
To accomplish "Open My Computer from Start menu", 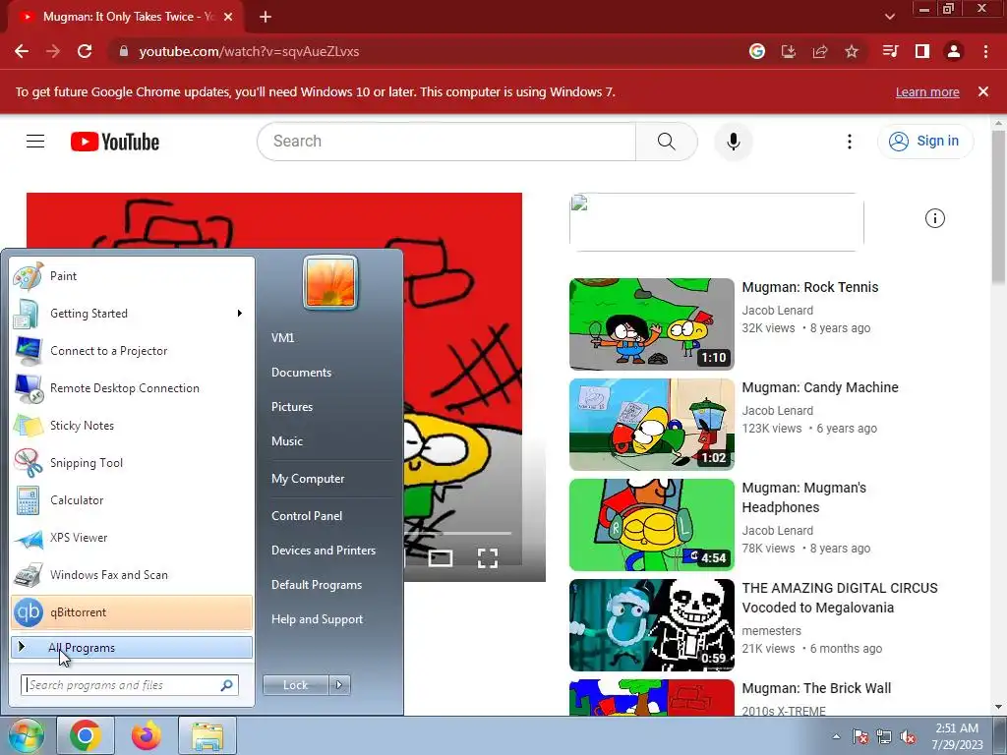I will coord(308,479).
